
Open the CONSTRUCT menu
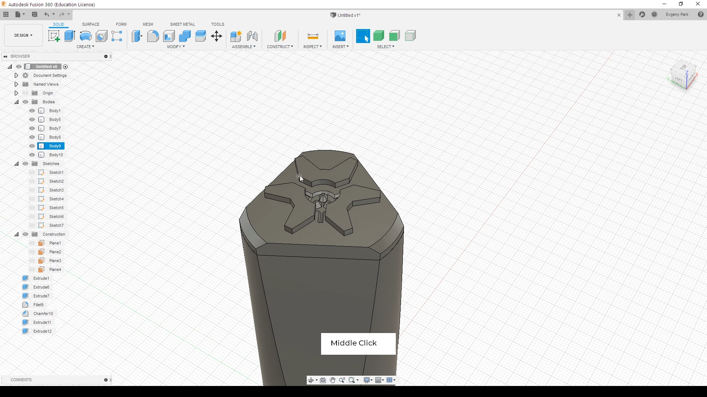pyautogui.click(x=280, y=47)
